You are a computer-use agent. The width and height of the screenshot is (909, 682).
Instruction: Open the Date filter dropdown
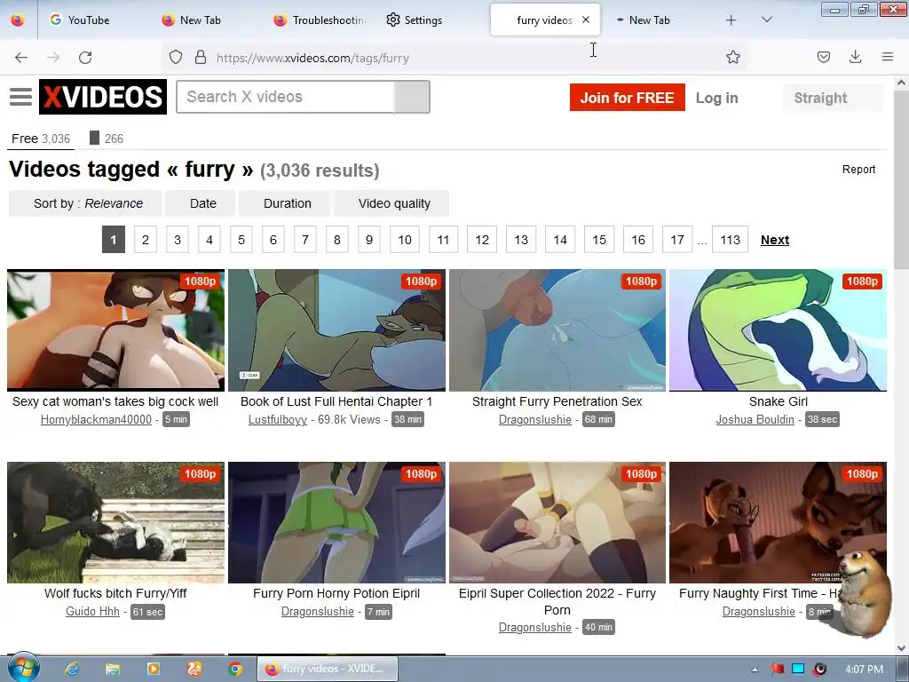click(201, 203)
